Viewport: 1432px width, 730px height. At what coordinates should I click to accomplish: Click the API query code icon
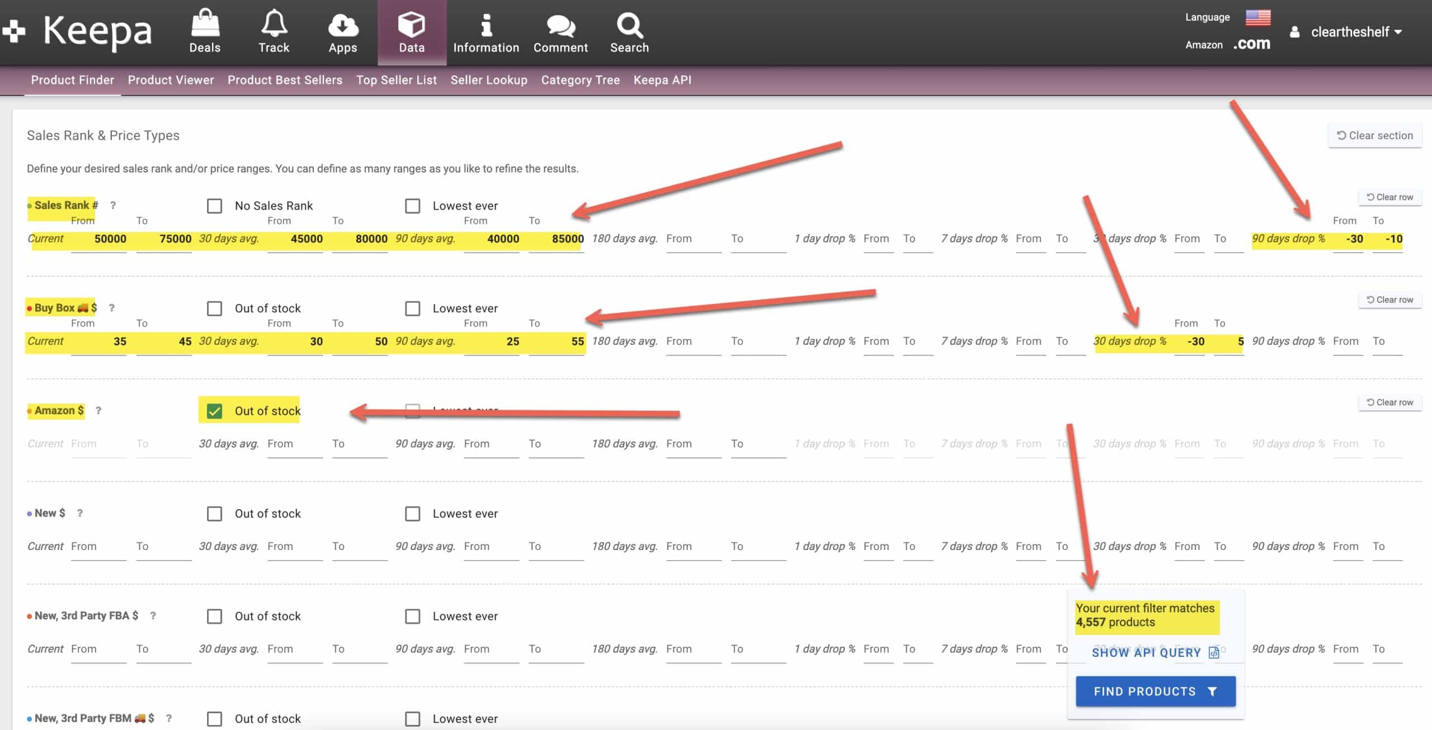[x=1214, y=653]
